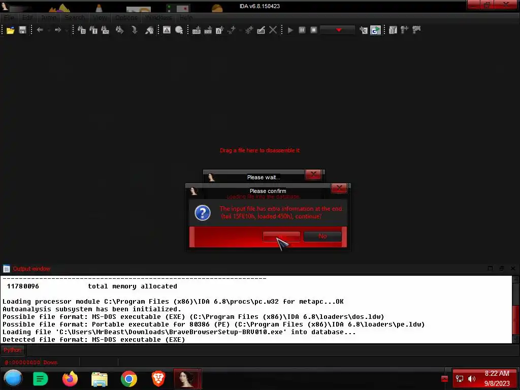Open the Edit menu
The height and width of the screenshot is (390, 520).
coord(27,18)
